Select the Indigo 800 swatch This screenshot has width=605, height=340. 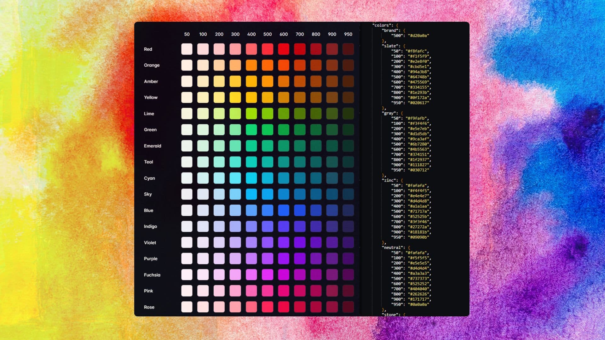[x=316, y=226]
